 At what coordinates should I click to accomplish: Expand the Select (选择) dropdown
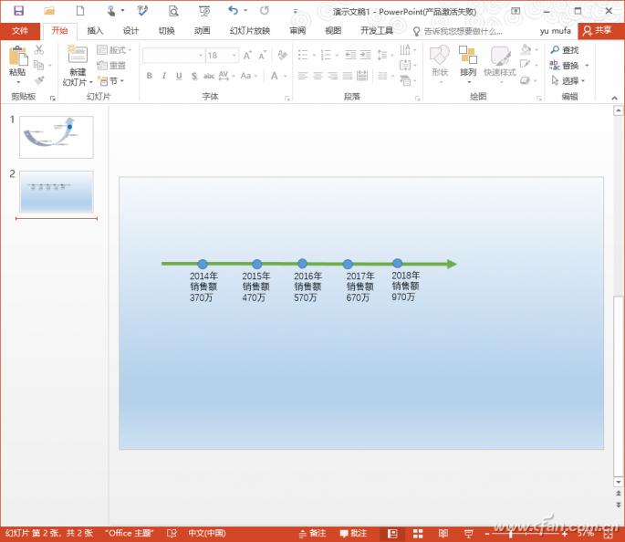tap(571, 80)
